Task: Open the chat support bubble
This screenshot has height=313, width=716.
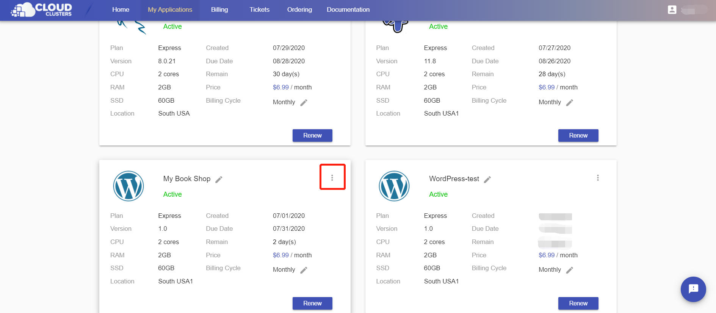Action: click(693, 289)
